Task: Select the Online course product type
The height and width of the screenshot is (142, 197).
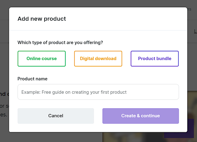Action: 42,59
